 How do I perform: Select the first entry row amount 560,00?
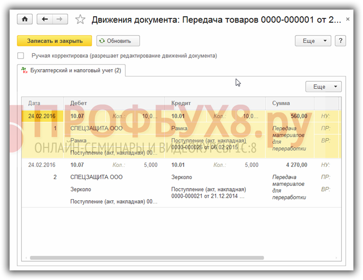[x=298, y=116]
